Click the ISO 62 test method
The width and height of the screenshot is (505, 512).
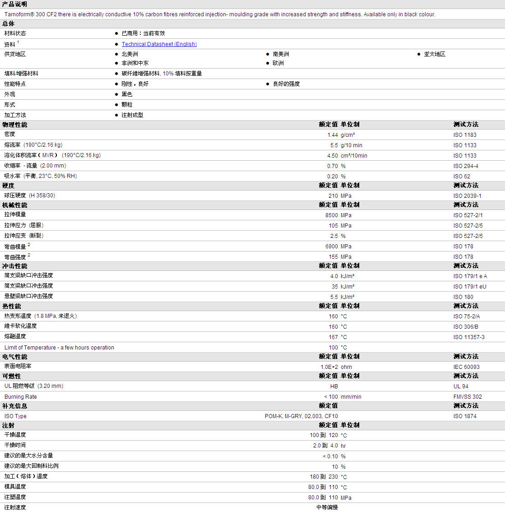click(x=462, y=177)
